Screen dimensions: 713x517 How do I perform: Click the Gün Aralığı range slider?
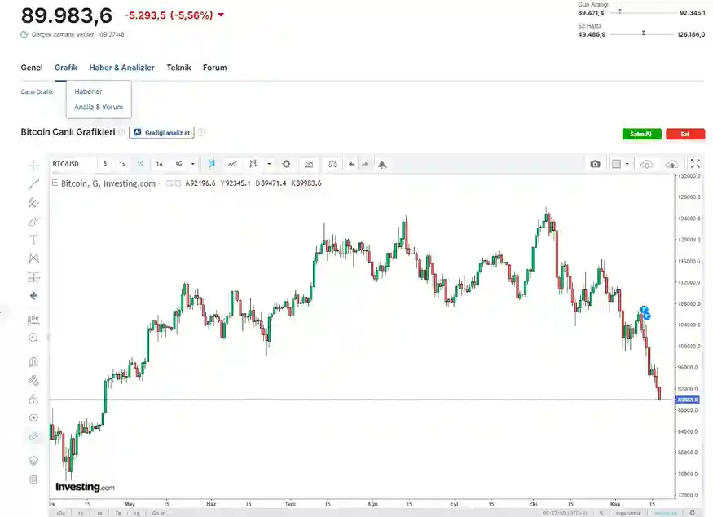pos(649,13)
